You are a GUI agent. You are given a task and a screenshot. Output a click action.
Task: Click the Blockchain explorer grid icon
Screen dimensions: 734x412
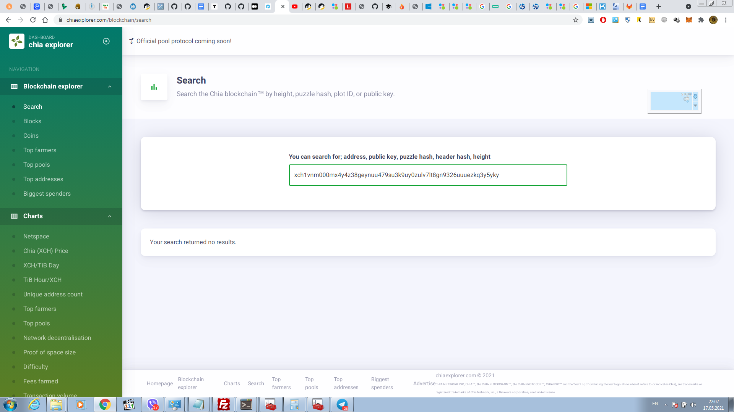(x=14, y=86)
